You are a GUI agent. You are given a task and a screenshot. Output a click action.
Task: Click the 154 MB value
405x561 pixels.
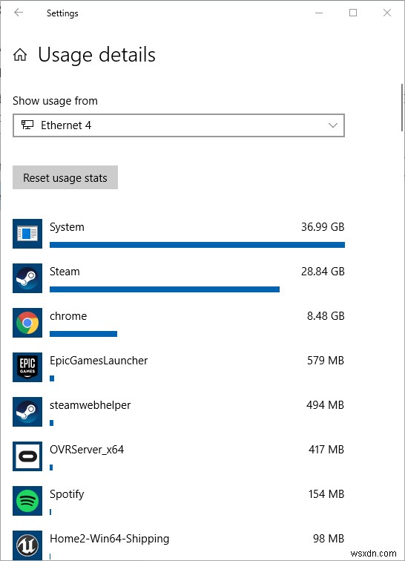coord(326,494)
